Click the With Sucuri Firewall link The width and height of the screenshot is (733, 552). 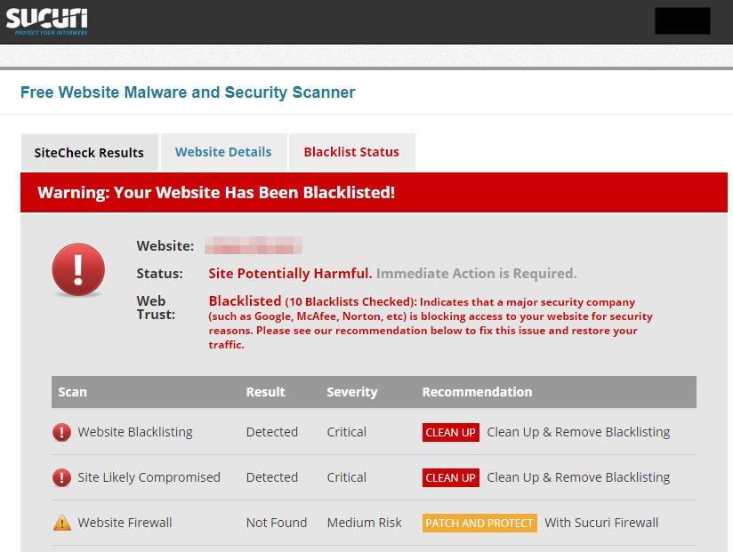[x=601, y=523]
